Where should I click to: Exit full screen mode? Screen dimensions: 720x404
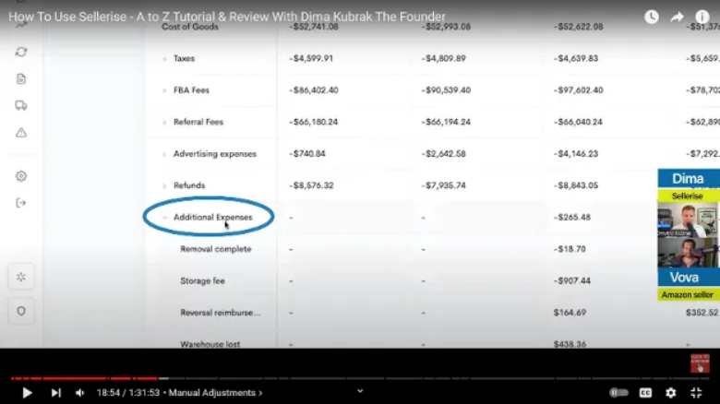pos(696,393)
